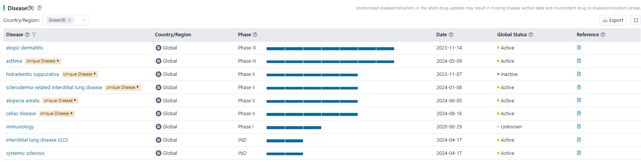The height and width of the screenshot is (162, 641).
Task: Click the Export button
Action: point(613,20)
